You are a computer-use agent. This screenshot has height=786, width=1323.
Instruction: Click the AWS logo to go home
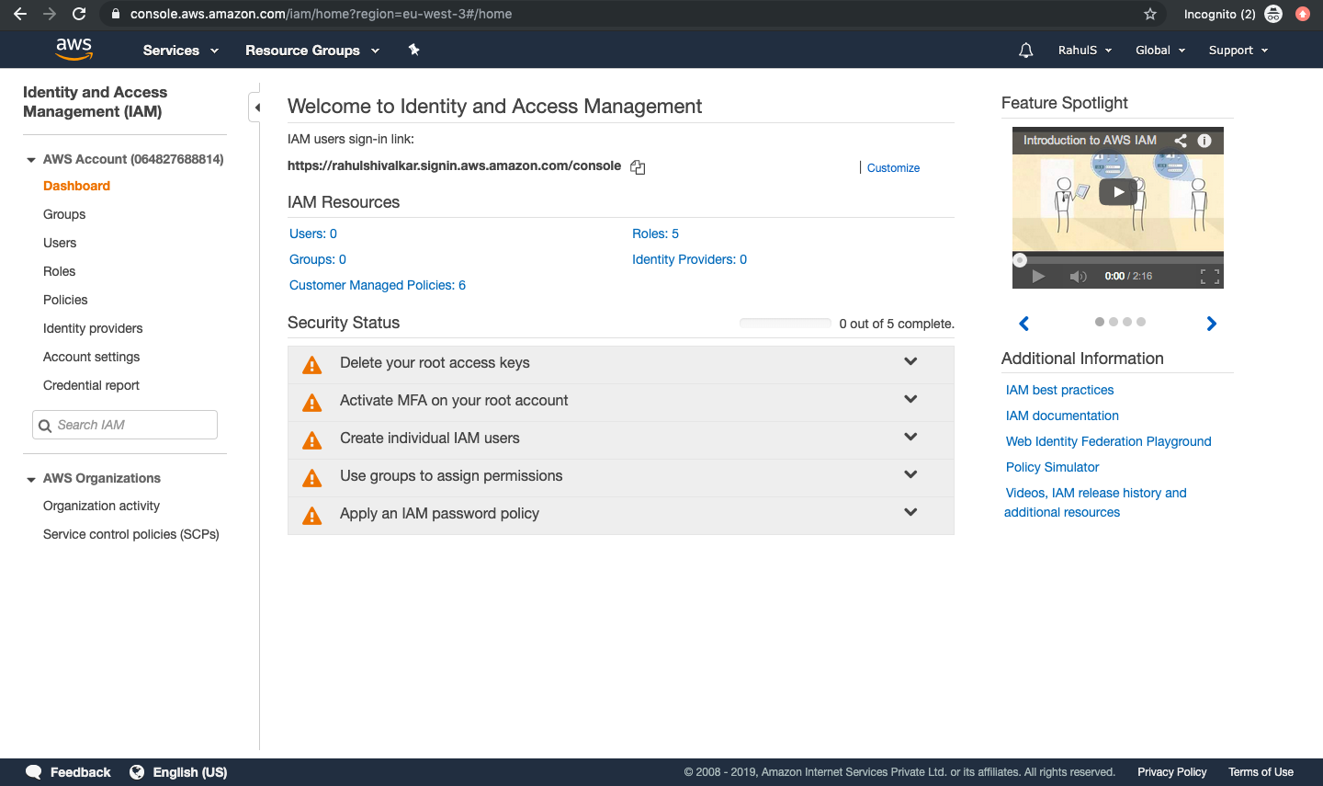pyautogui.click(x=73, y=49)
